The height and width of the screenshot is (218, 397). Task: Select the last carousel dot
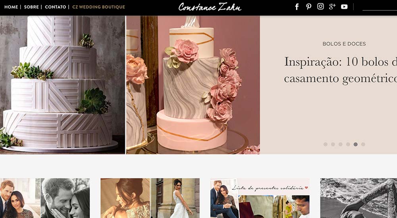(x=363, y=144)
